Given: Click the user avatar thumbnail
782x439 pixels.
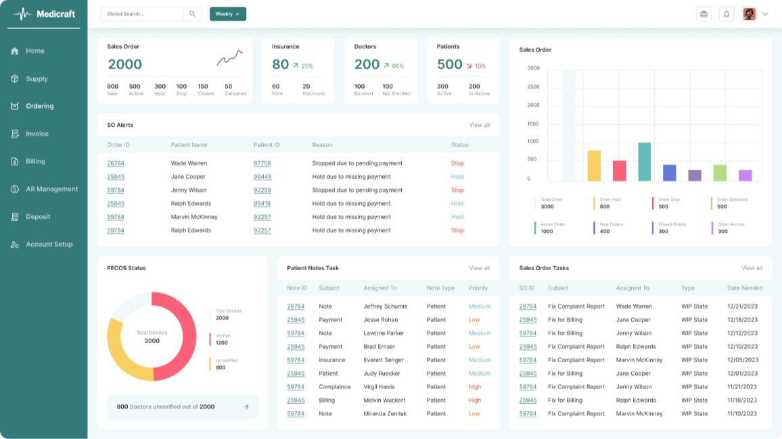Looking at the screenshot, I should click(x=749, y=14).
